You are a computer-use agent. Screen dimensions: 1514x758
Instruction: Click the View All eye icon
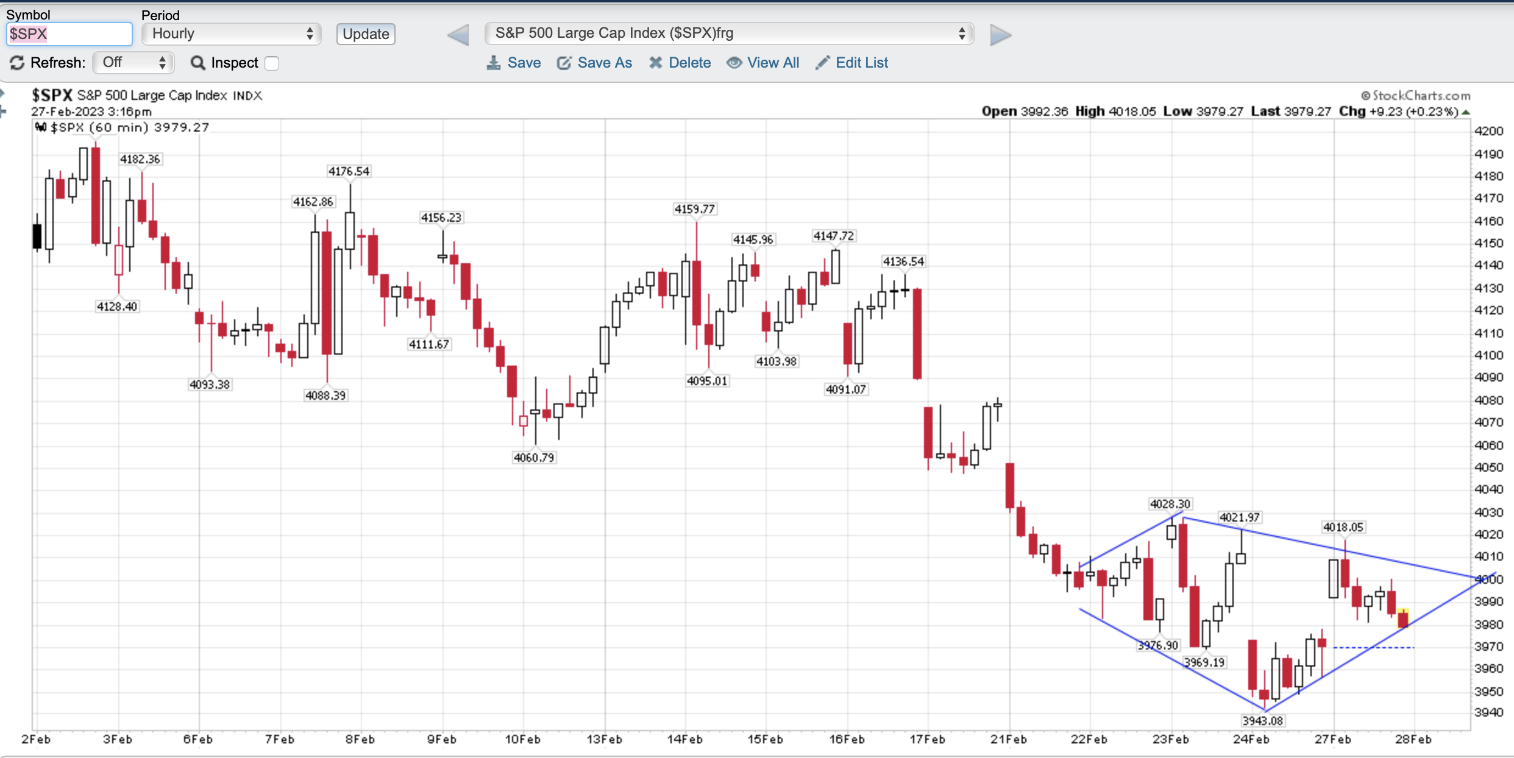[734, 63]
